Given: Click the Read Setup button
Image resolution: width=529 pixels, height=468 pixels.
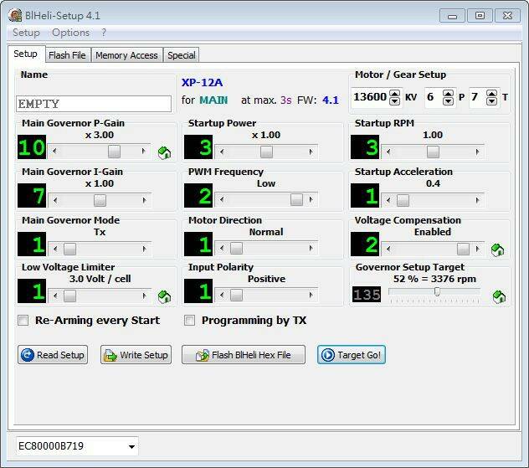Looking at the screenshot, I should [x=53, y=355].
